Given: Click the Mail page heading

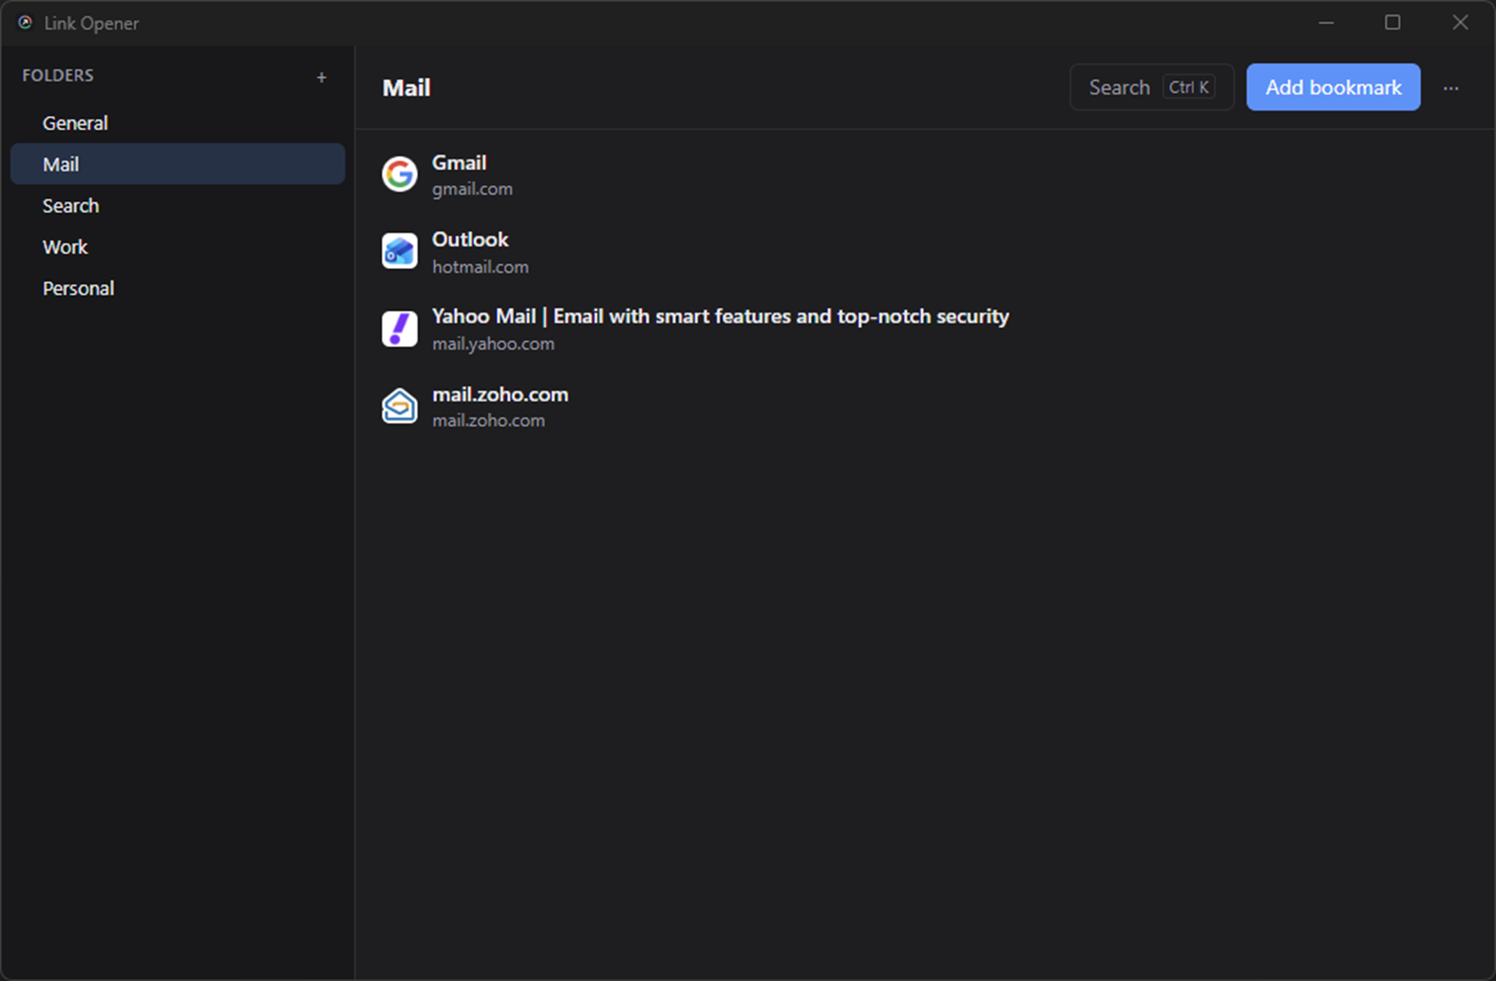Looking at the screenshot, I should pos(407,88).
